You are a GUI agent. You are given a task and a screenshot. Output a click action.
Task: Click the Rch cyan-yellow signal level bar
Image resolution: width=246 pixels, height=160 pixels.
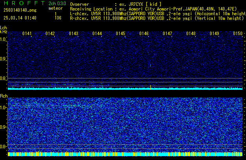click(125, 154)
